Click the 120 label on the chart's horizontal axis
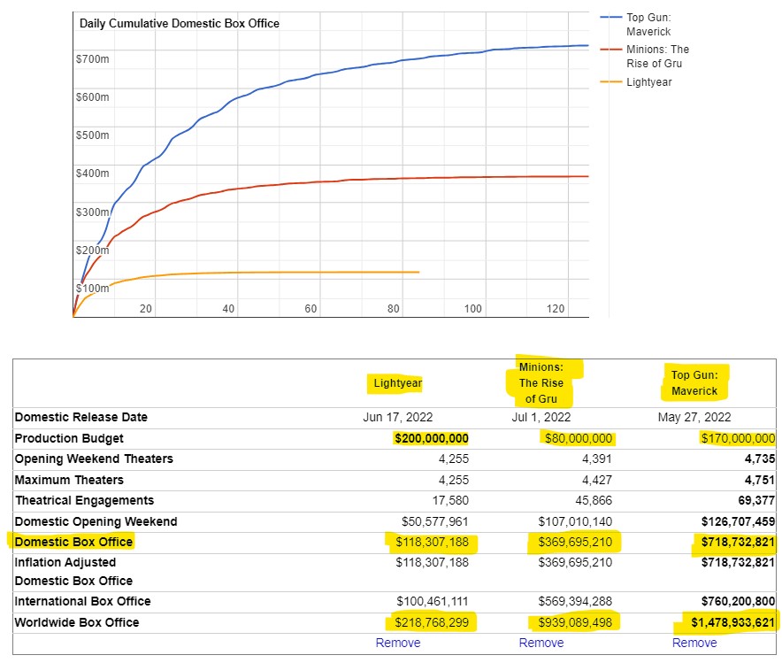This screenshot has height=663, width=782. 556,308
